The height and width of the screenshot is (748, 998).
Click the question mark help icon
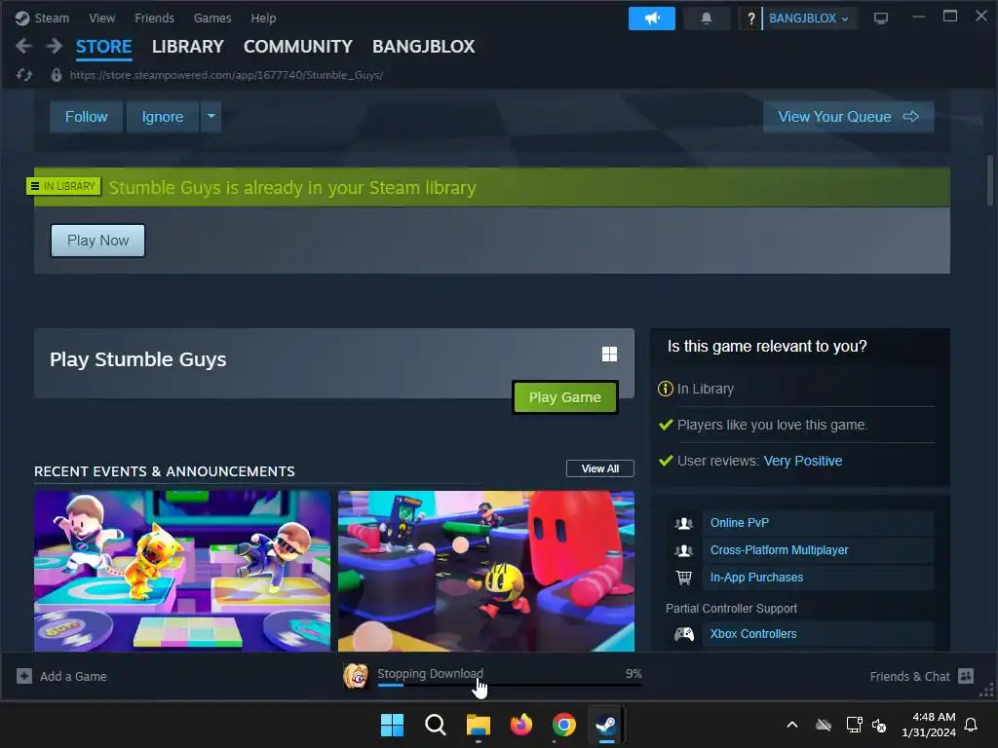[x=751, y=19]
